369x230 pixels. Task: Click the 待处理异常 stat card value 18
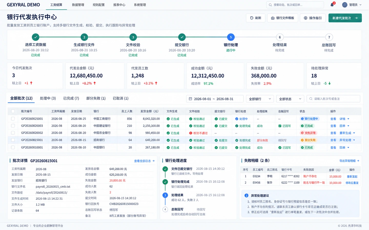pos(314,76)
